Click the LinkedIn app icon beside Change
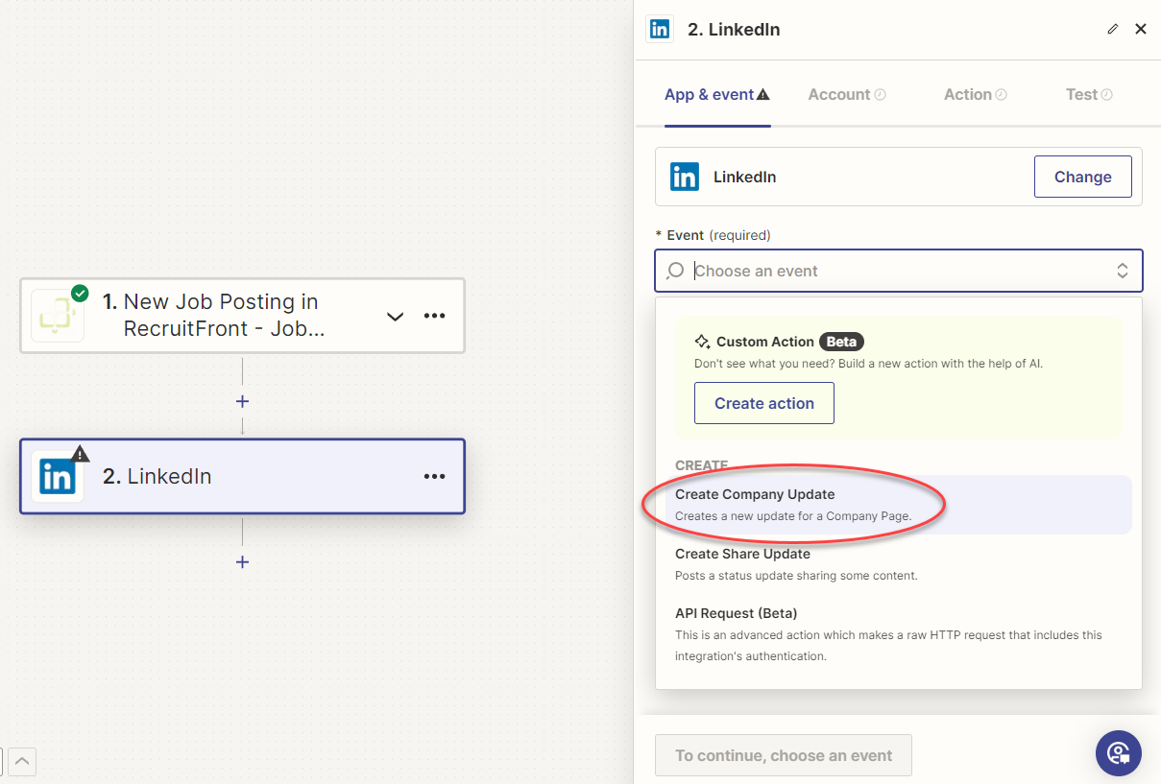The image size is (1161, 784). pyautogui.click(x=685, y=177)
